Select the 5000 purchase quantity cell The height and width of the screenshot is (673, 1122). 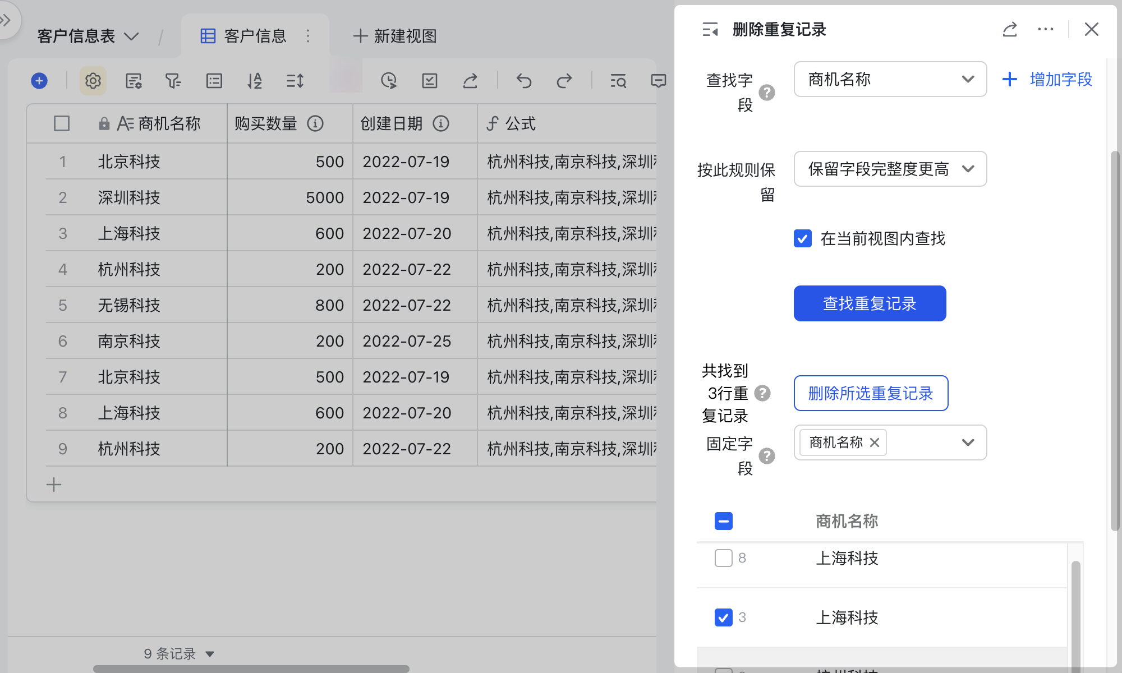coord(290,197)
